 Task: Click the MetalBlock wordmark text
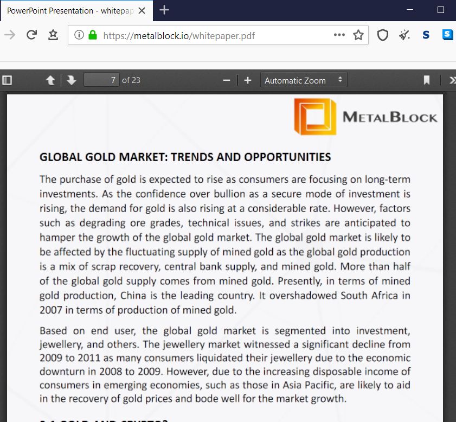tap(390, 117)
